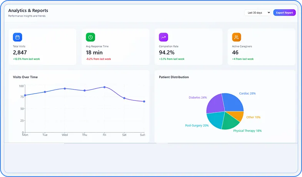The height and width of the screenshot is (177, 302).
Task: Click the Completion Rate 94.2% value
Action: point(167,52)
